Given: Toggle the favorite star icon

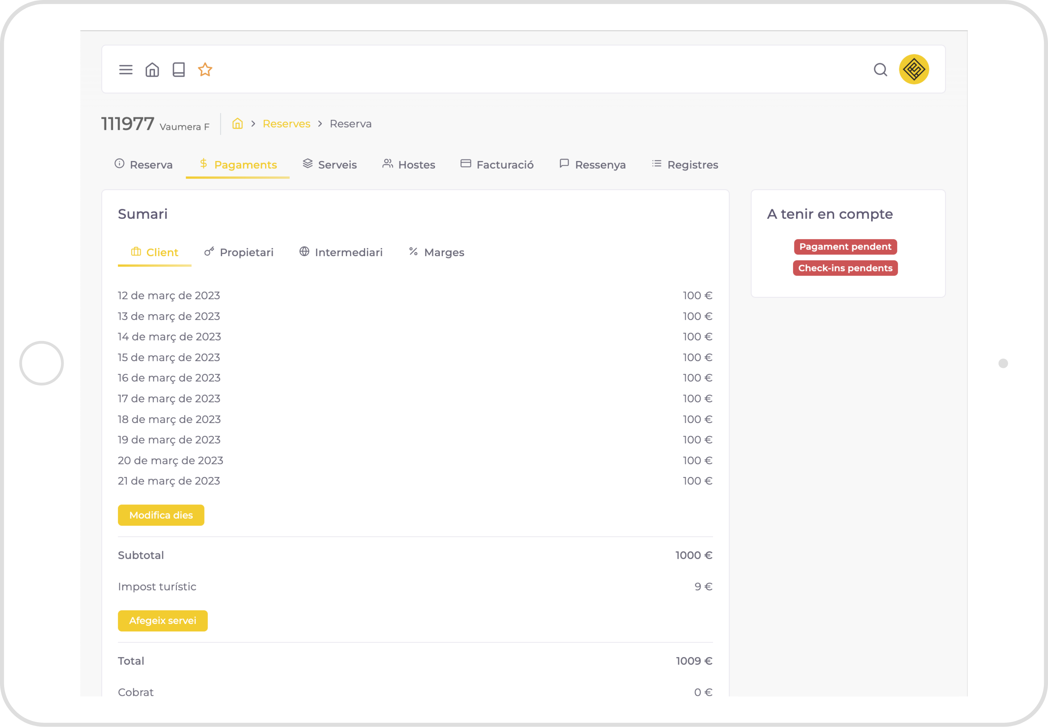Looking at the screenshot, I should (205, 70).
